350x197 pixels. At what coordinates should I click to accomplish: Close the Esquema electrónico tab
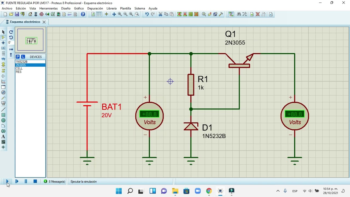coord(44,22)
